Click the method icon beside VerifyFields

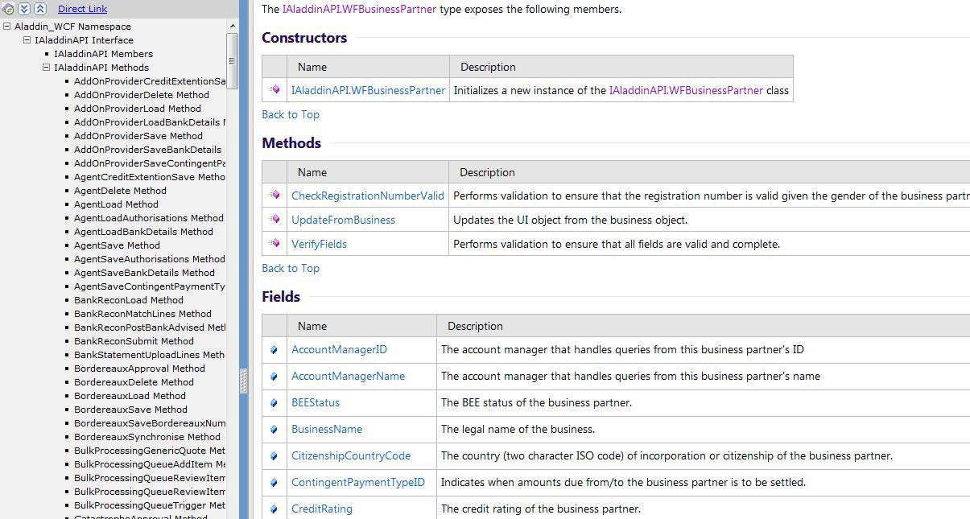click(274, 243)
